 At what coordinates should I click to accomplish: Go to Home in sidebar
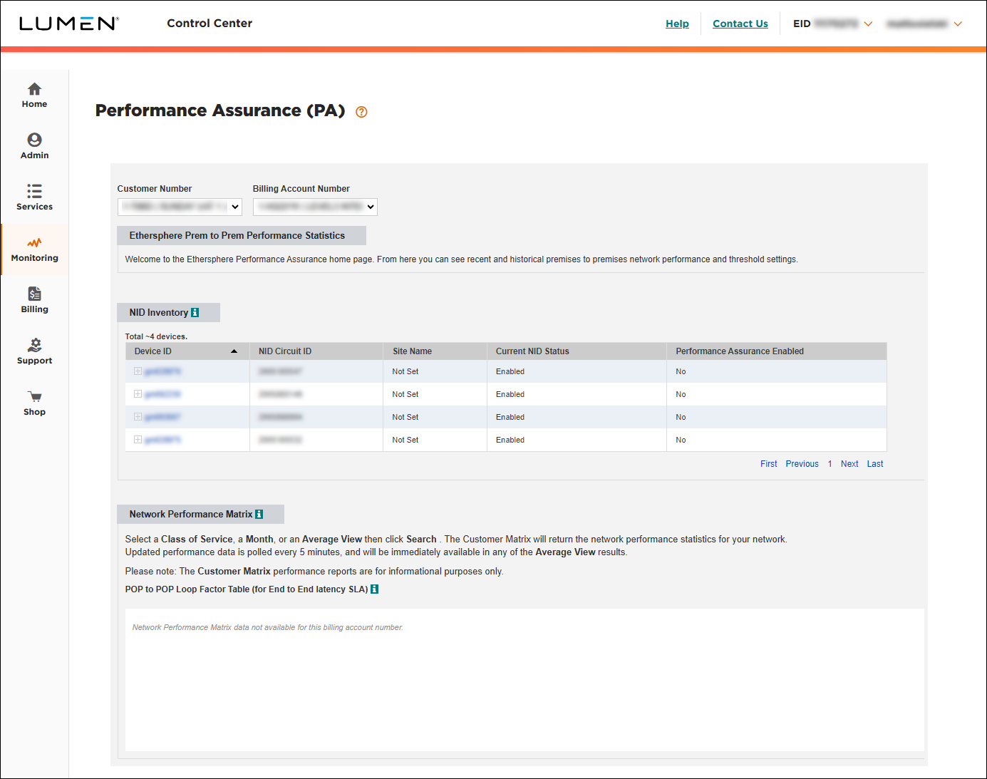coord(34,96)
